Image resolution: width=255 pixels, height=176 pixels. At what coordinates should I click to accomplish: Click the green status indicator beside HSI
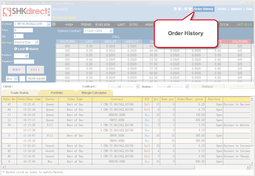coord(54,24)
